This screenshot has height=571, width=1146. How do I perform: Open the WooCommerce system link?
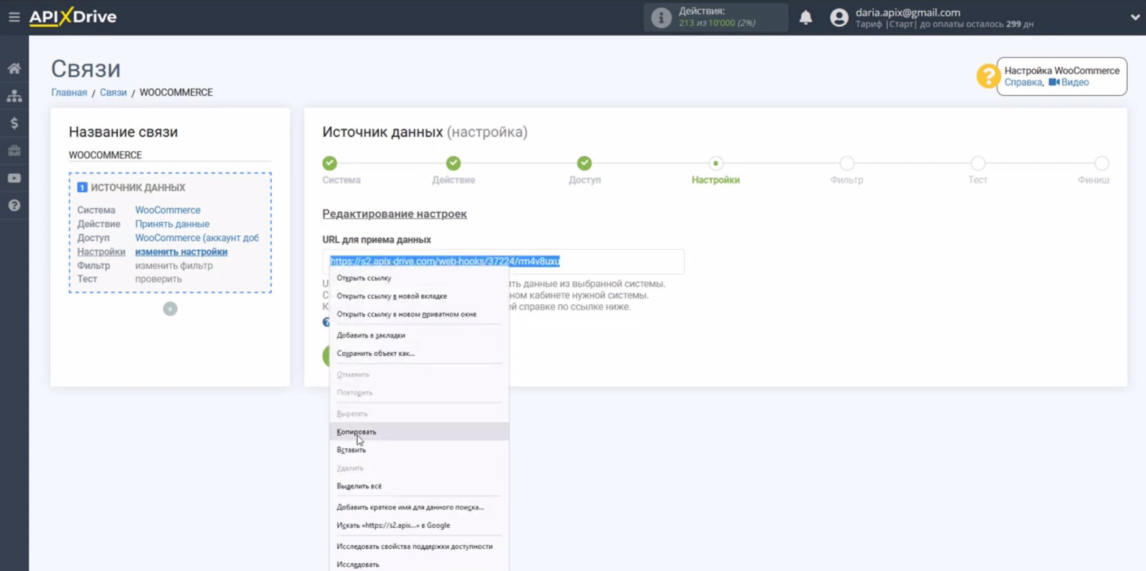point(168,210)
